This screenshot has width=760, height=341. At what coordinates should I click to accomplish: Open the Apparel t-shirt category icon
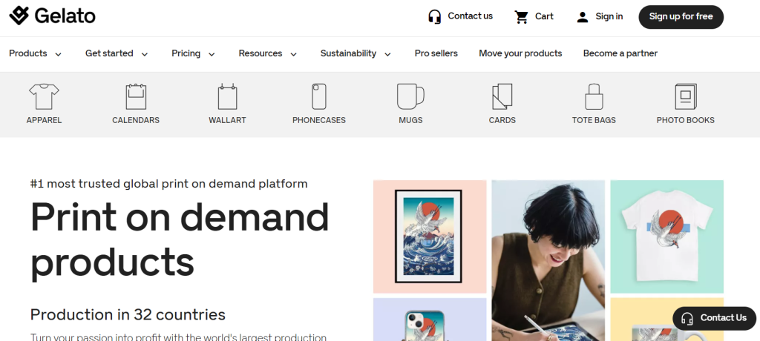coord(44,96)
